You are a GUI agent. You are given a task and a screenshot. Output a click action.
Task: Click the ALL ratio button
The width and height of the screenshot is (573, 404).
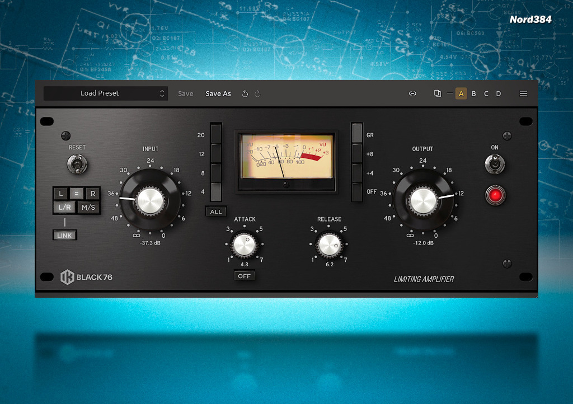216,212
